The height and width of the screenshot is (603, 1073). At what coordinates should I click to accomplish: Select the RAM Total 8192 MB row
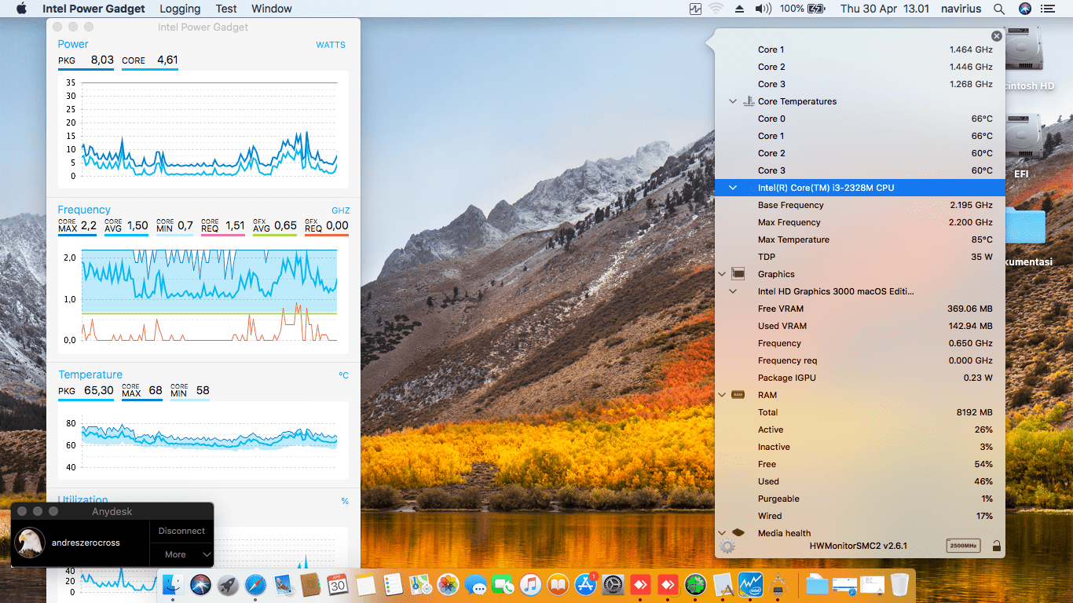[860, 412]
